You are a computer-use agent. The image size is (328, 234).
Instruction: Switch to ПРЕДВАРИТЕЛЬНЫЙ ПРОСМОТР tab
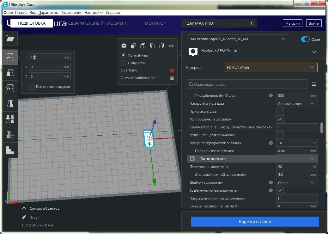click(96, 23)
